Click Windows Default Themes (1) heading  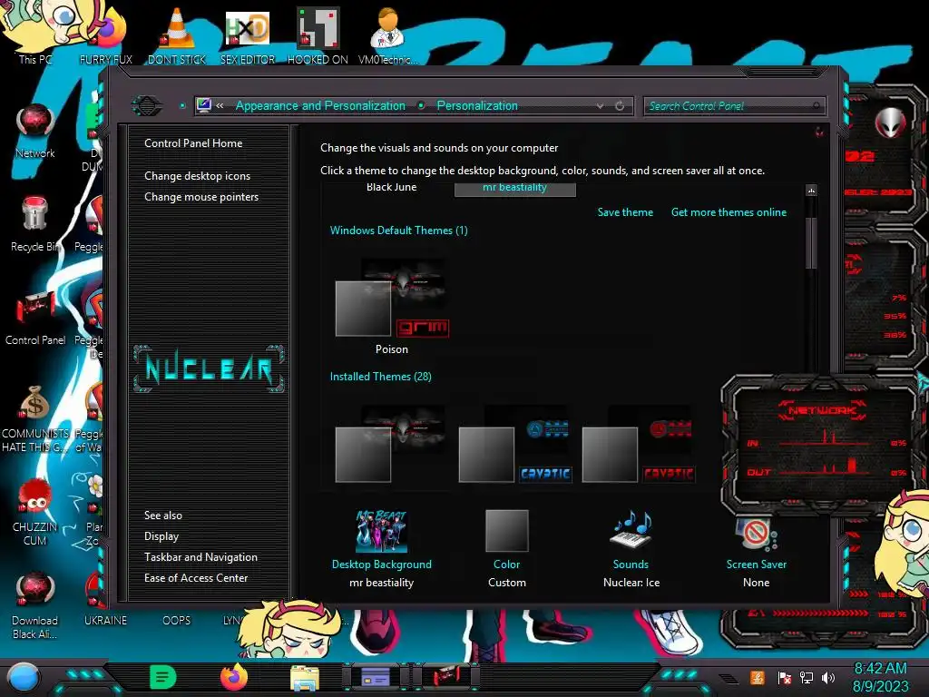pyautogui.click(x=399, y=231)
